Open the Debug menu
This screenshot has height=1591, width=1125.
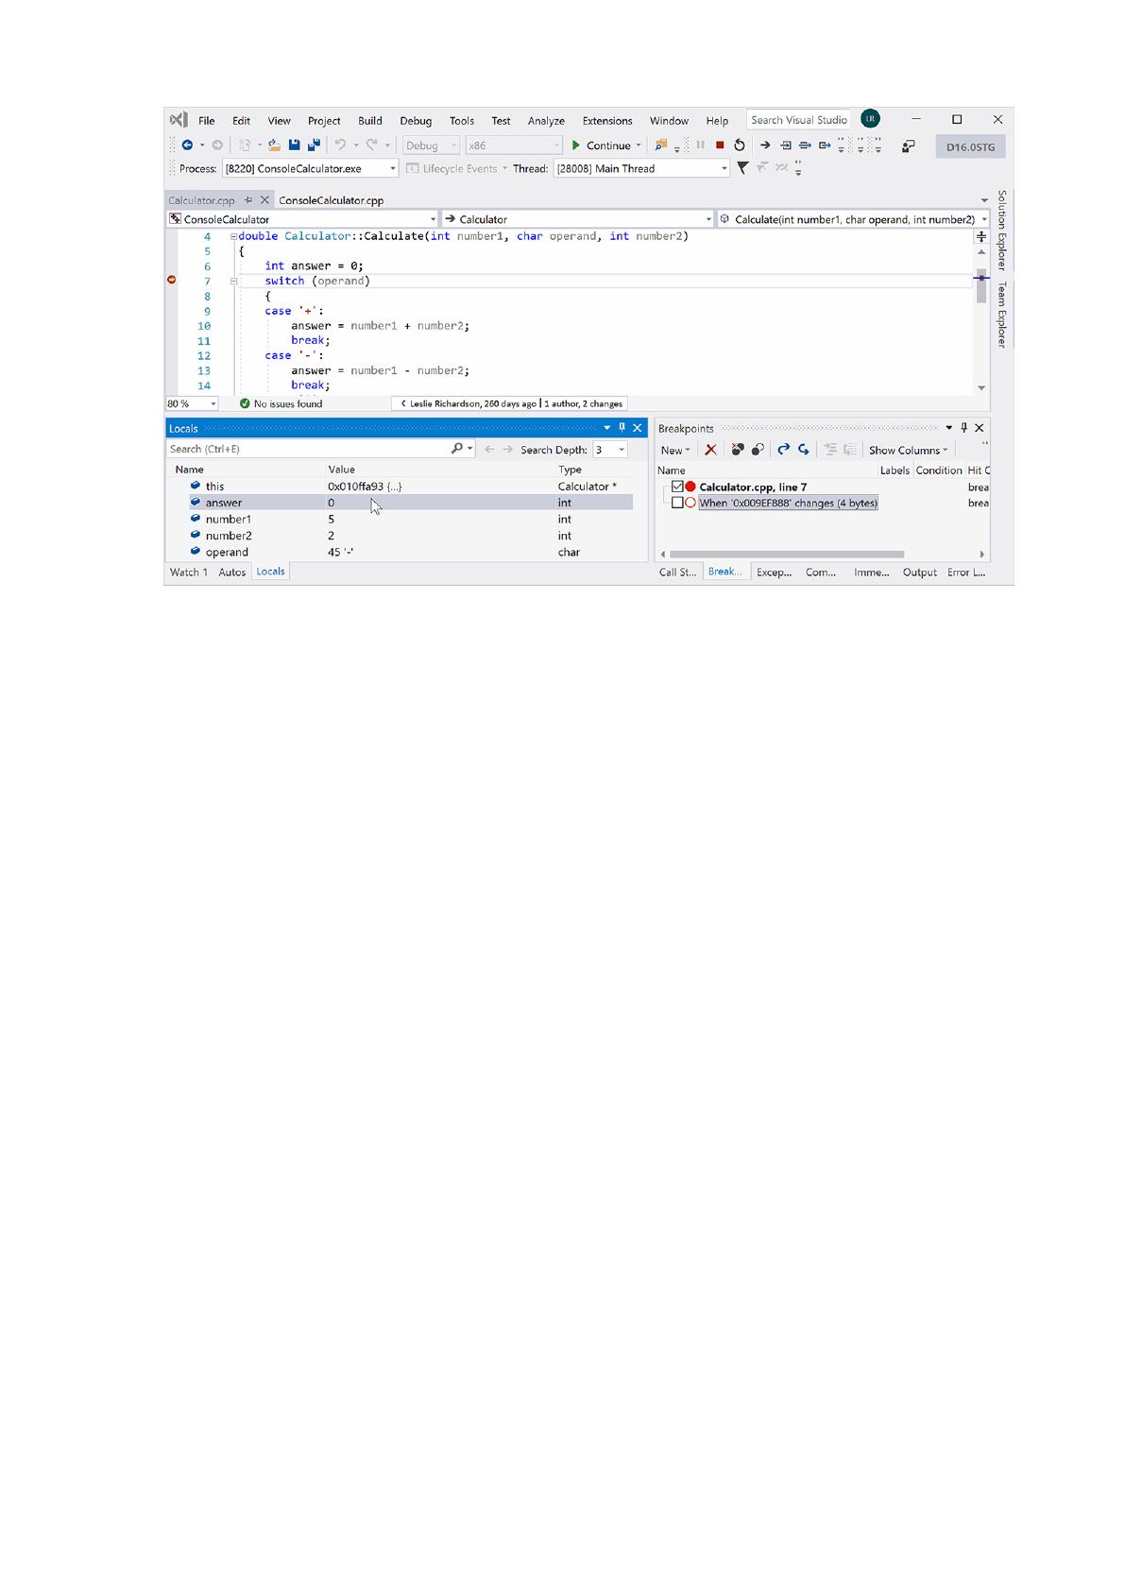416,121
